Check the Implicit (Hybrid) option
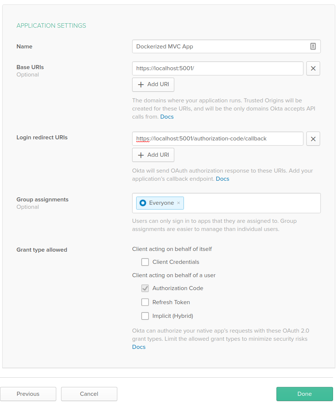Viewport: 336px width, 408px height. [x=145, y=316]
